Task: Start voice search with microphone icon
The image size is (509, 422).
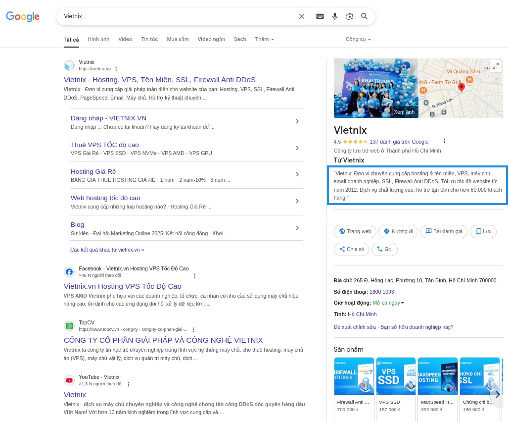Action: (x=335, y=16)
